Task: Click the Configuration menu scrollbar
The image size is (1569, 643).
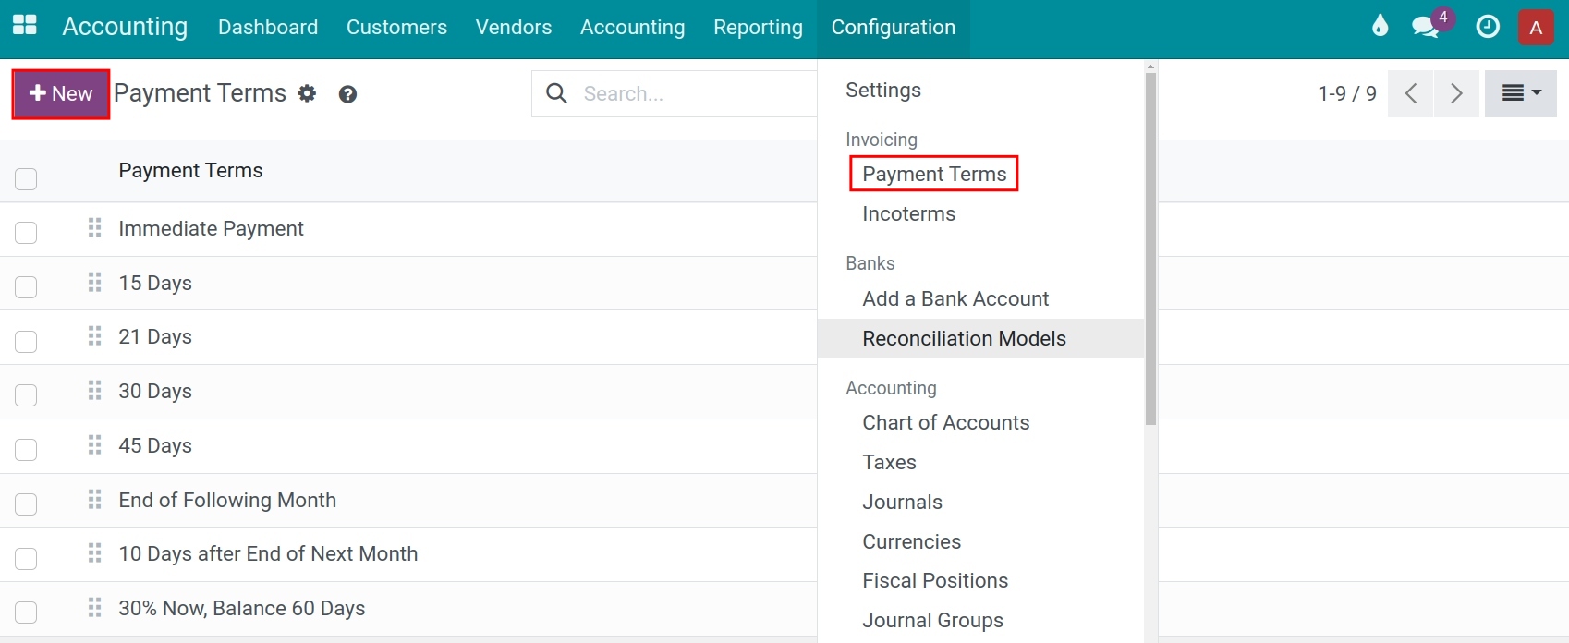Action: pyautogui.click(x=1150, y=249)
